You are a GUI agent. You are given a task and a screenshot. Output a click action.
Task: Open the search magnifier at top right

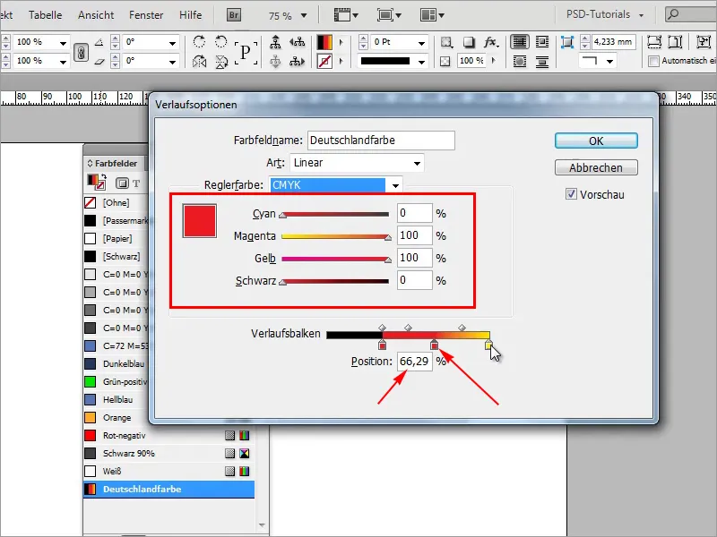coord(675,14)
